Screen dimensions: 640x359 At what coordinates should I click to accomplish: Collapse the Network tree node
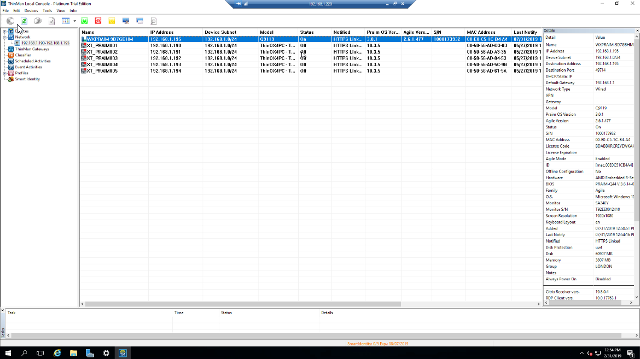click(x=4, y=37)
